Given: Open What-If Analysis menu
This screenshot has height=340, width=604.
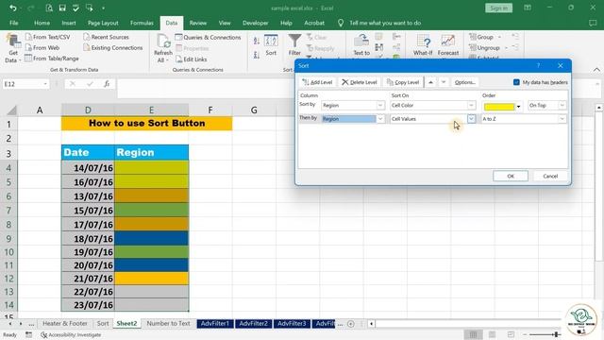Looking at the screenshot, I should 423,45.
